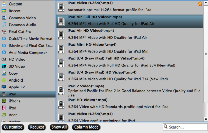Select the Common Audio music note icon
The height and width of the screenshot is (133, 208).
click(4, 25)
